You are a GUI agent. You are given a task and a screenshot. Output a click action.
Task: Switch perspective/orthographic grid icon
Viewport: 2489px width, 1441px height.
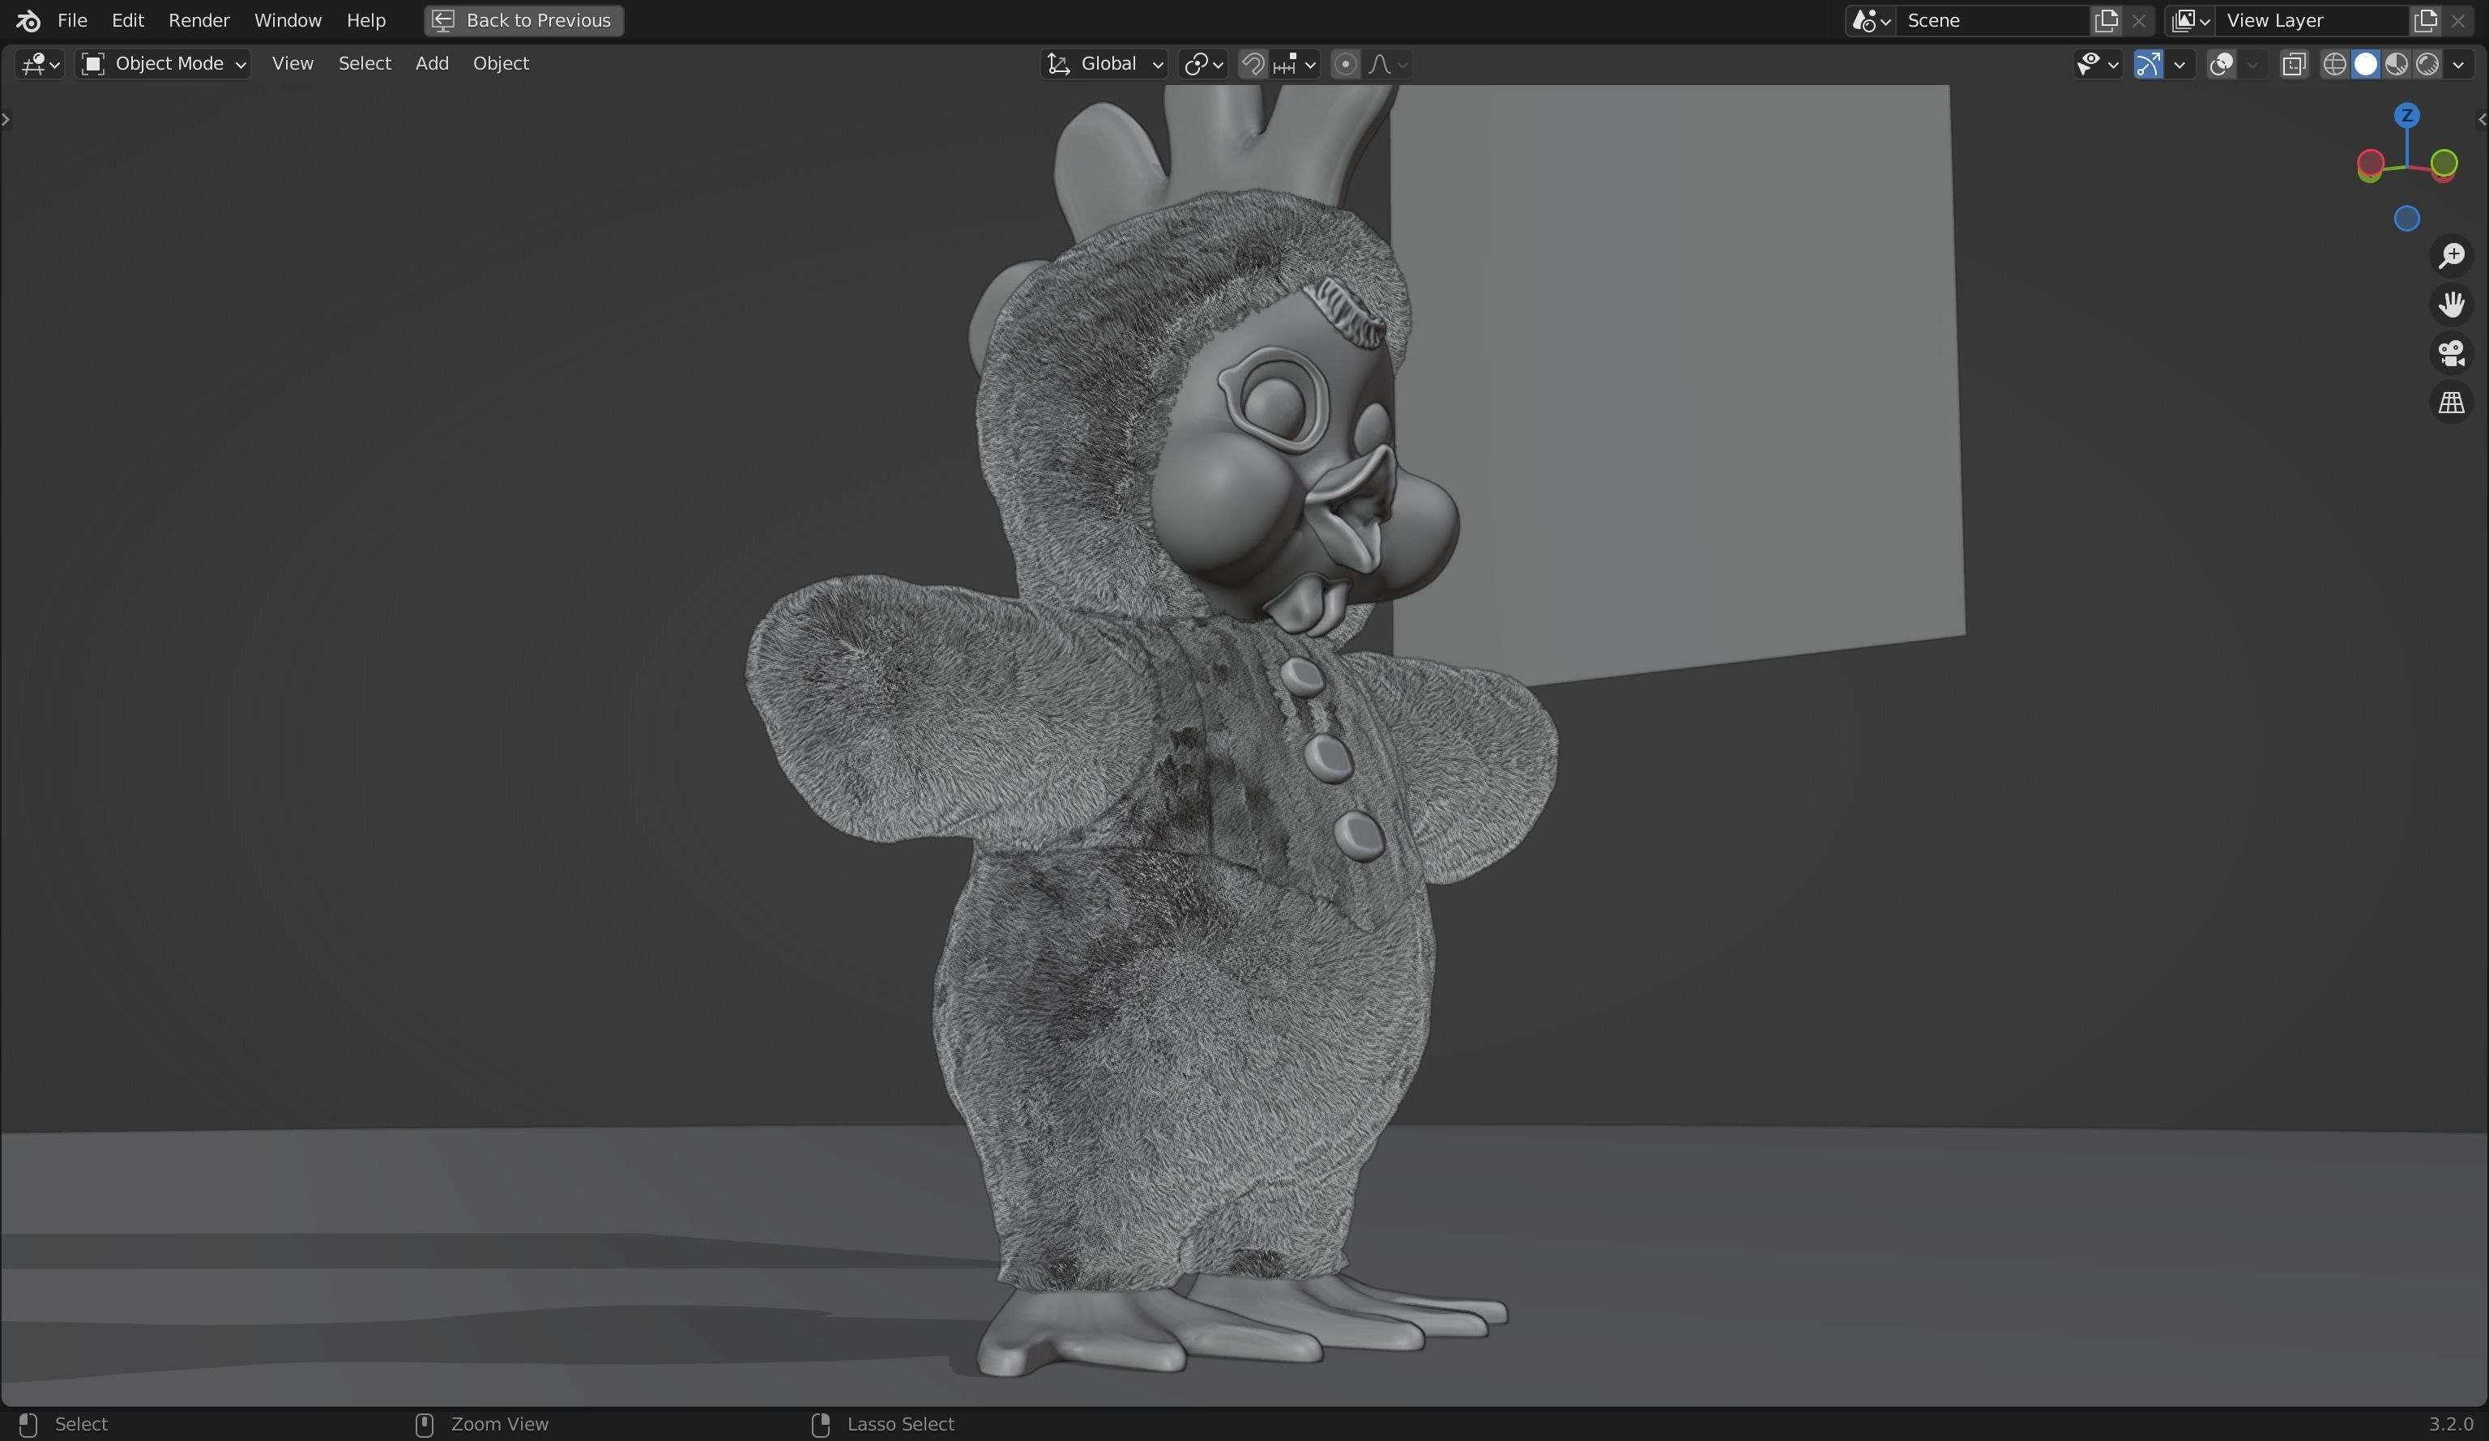(2452, 403)
